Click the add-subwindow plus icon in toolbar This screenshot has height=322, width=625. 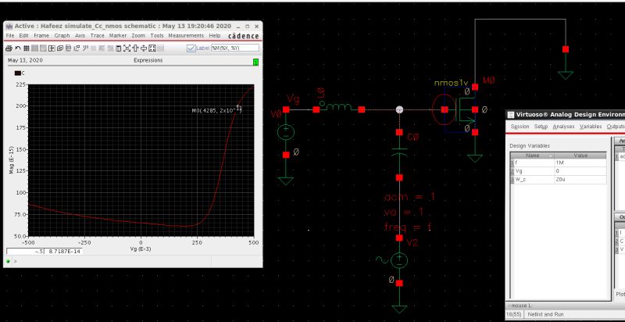[x=52, y=48]
